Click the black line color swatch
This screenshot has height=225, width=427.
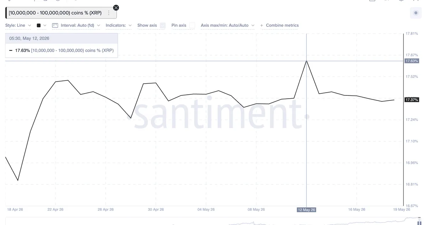[39, 26]
